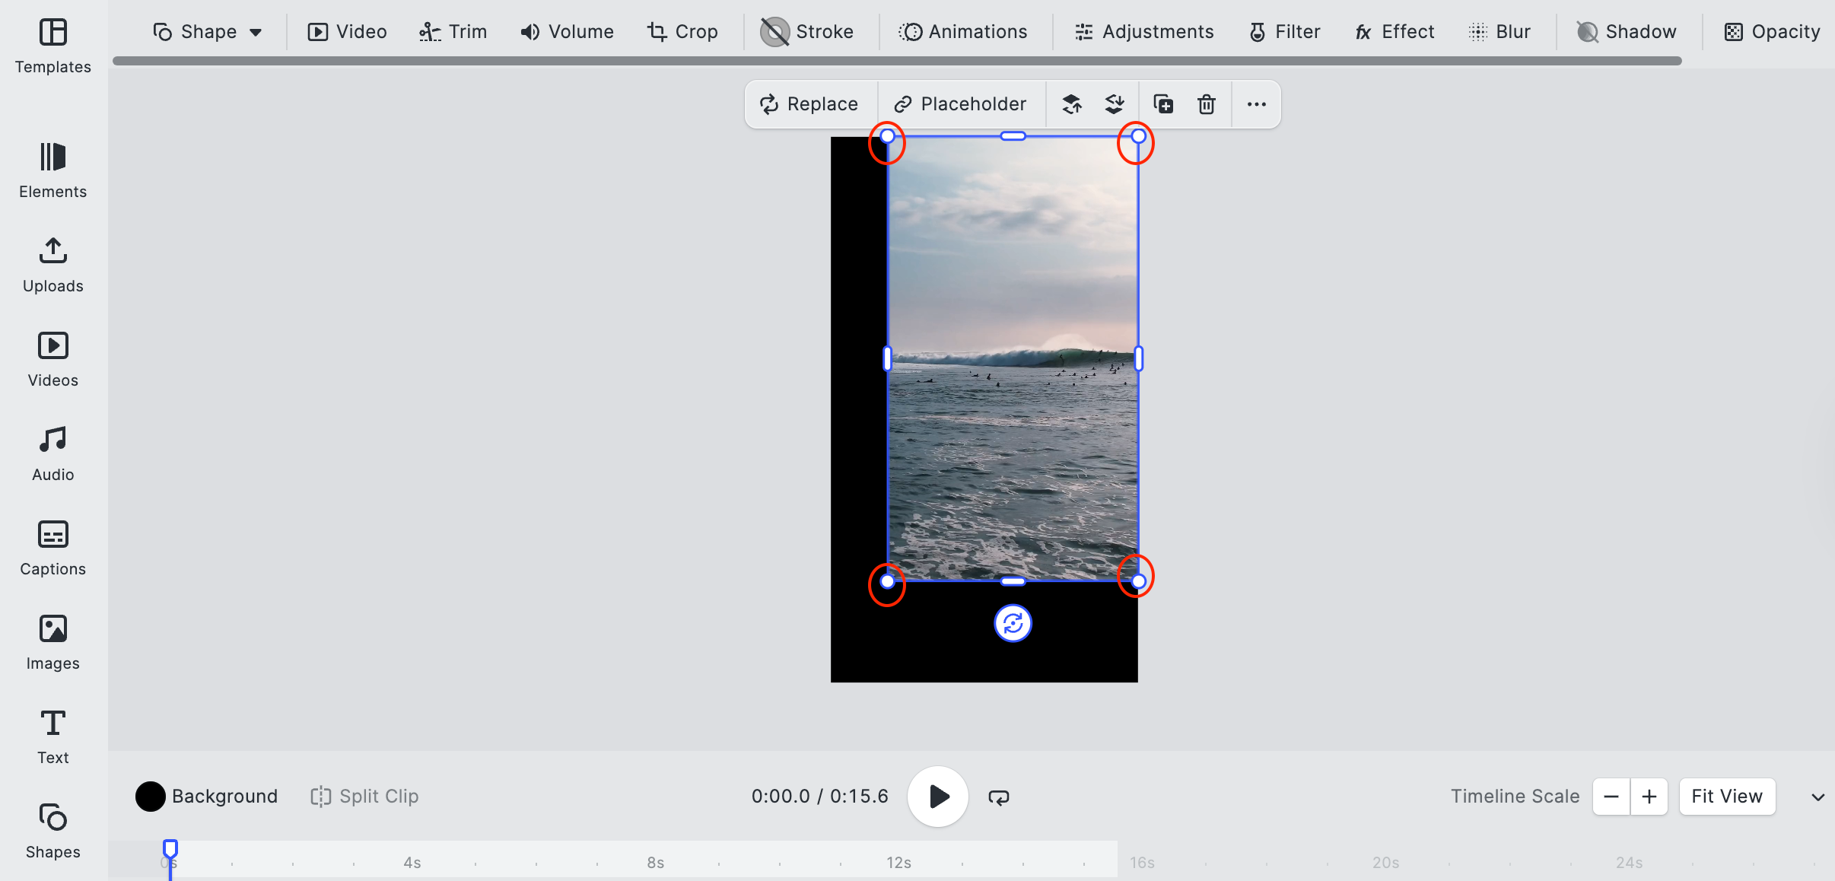
Task: Open the Uploads panel
Action: pyautogui.click(x=52, y=264)
